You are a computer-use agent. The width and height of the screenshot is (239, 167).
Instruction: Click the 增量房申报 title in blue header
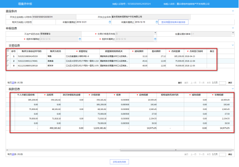click(25, 4)
